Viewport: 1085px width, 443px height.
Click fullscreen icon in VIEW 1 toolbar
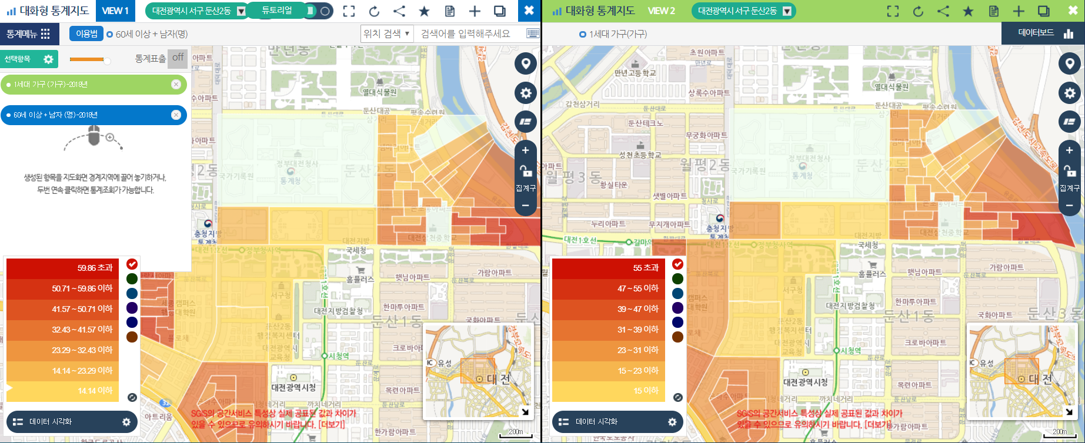pos(349,11)
